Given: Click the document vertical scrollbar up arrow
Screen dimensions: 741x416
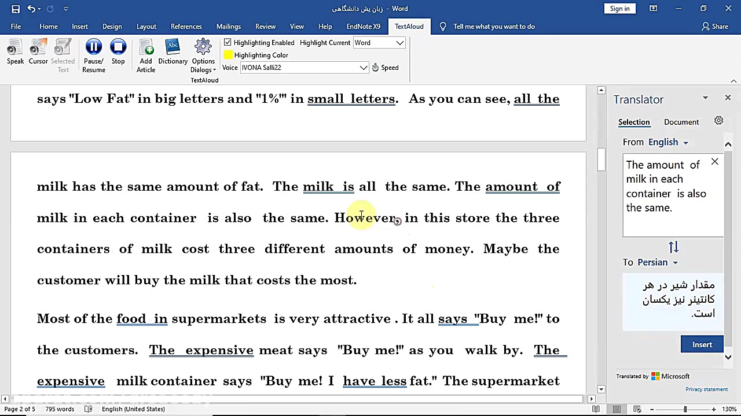Looking at the screenshot, I should point(601,90).
